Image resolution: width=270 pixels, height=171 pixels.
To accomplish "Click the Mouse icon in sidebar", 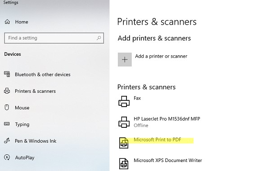I will (x=7, y=107).
